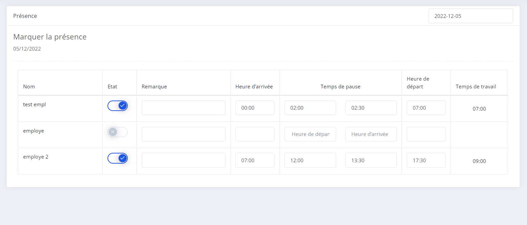Viewport: 527px width, 225px height.
Task: Change employe 2 departure time 17:30
Action: pos(426,160)
